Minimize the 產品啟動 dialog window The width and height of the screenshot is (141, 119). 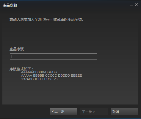pyautogui.click(x=131, y=5)
